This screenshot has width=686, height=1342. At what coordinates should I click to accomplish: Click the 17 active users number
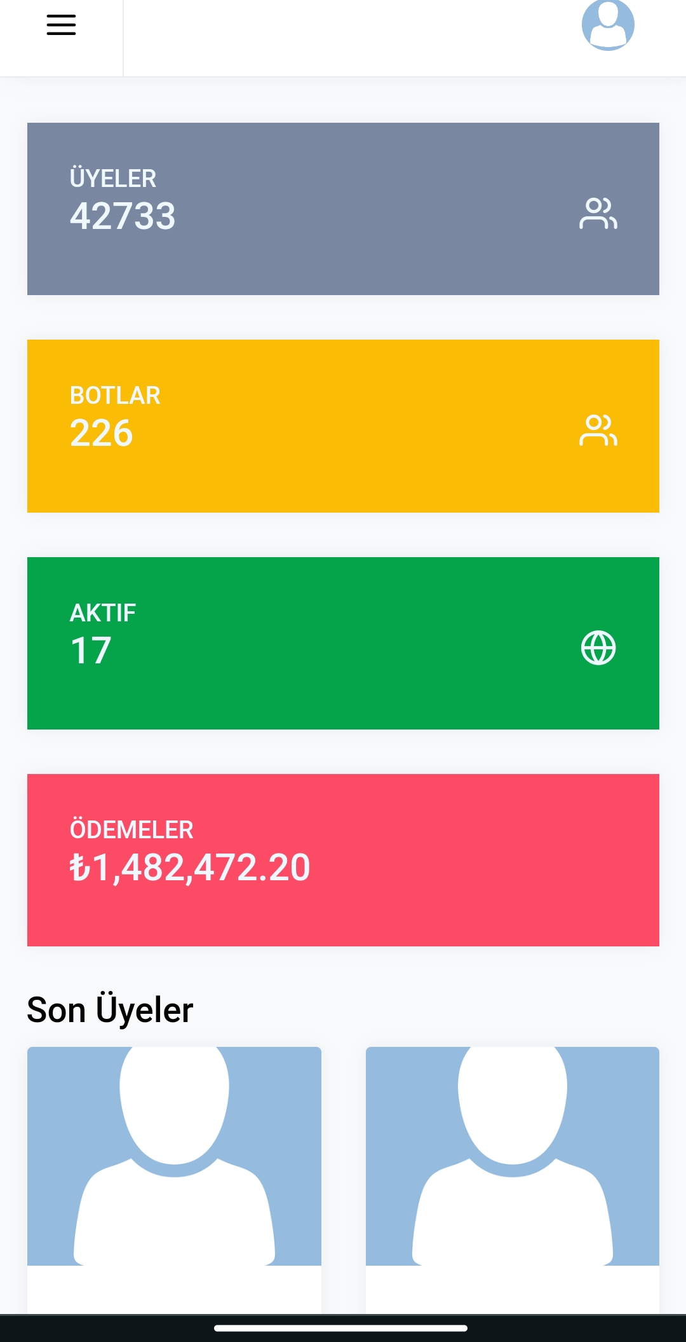[91, 651]
